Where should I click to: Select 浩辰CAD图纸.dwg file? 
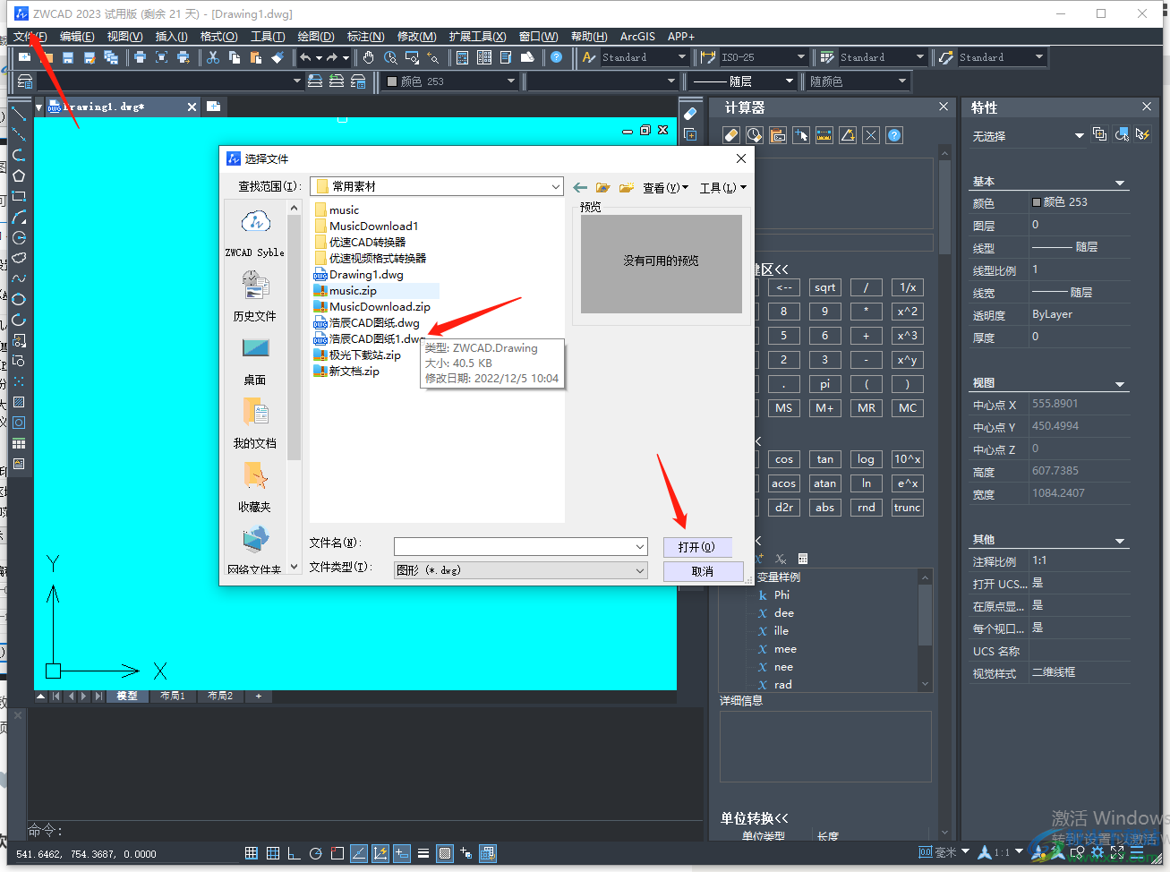coord(366,323)
